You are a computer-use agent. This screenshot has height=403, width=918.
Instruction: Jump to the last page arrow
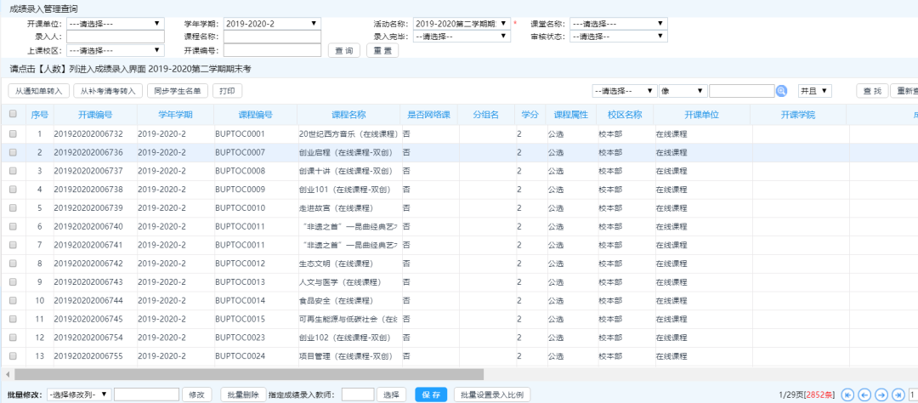898,394
